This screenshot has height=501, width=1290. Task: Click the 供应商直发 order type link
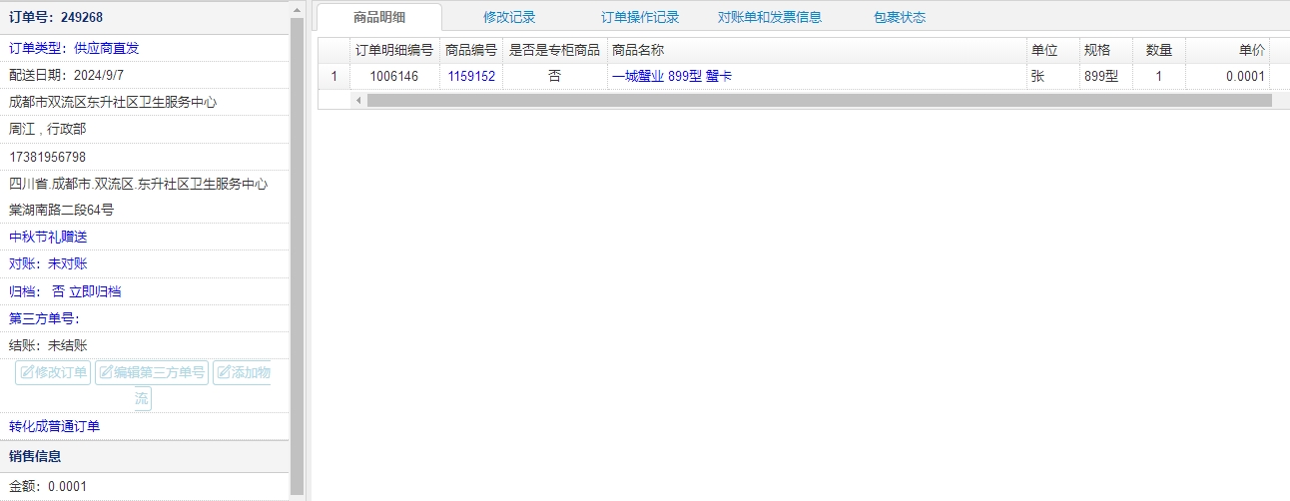pos(107,48)
